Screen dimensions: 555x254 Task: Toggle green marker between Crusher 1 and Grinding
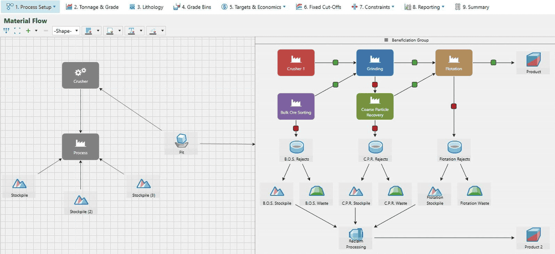point(335,62)
